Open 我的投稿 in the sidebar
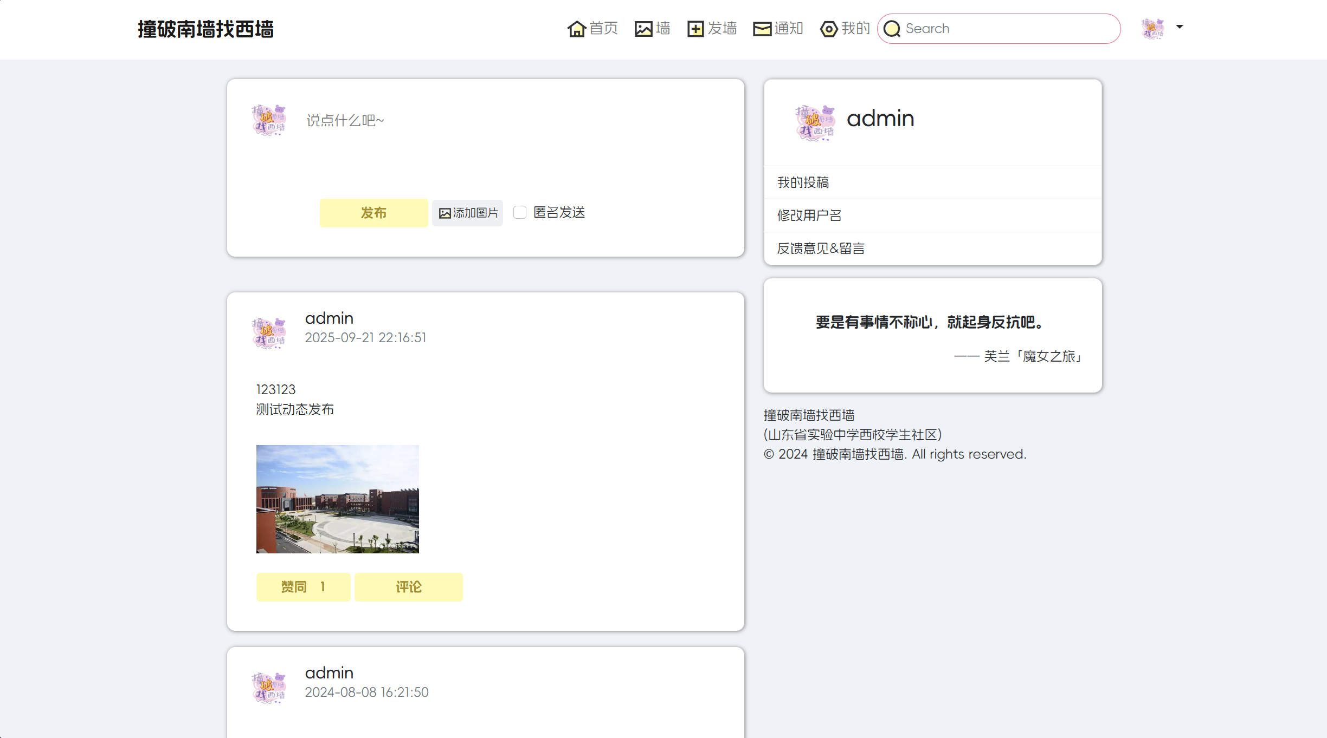The width and height of the screenshot is (1327, 738). [803, 182]
